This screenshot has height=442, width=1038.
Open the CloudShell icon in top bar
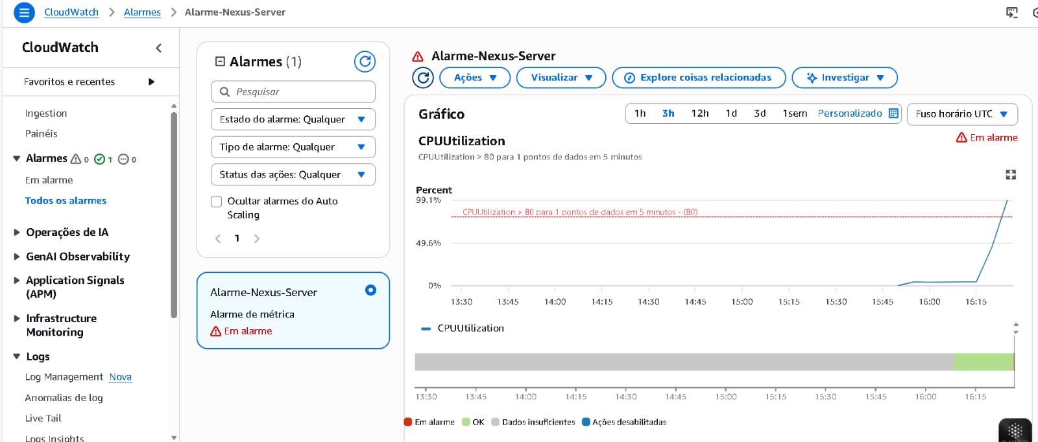click(1011, 12)
